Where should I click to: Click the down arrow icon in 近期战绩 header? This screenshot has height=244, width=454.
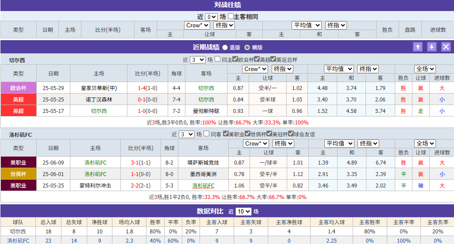(432, 47)
